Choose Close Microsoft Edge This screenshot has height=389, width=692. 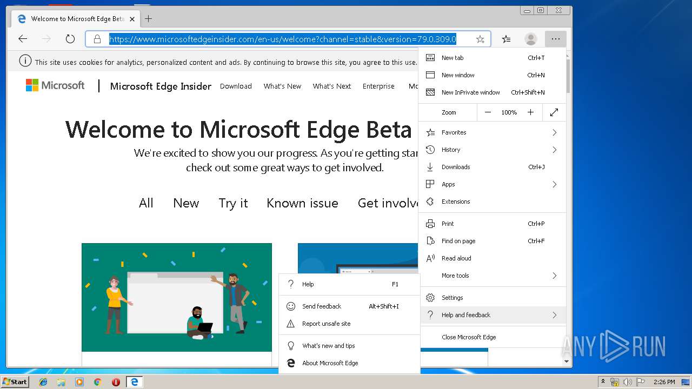tap(493, 337)
